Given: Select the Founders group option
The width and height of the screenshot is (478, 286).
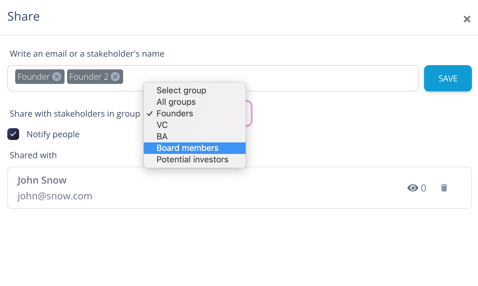Looking at the screenshot, I should (x=195, y=114).
